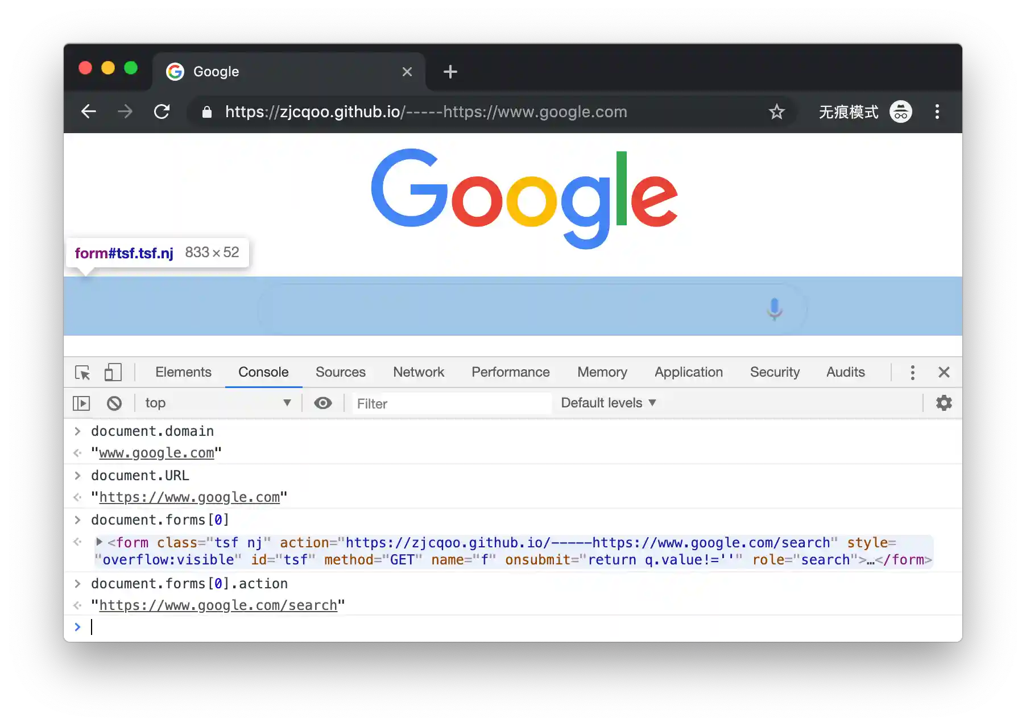Start voice search via microphone icon
1026x726 pixels.
click(x=774, y=309)
